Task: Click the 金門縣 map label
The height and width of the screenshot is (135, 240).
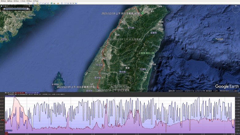Action: 4,39
